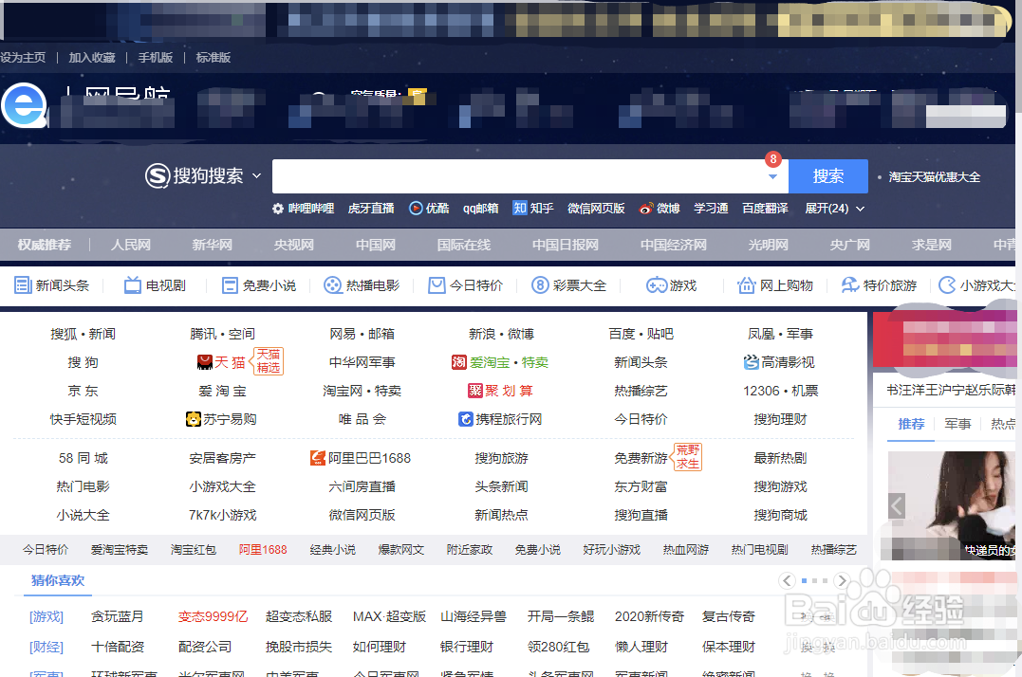
Task: Expand search suggestion dropdown arrow in box
Action: tap(773, 176)
